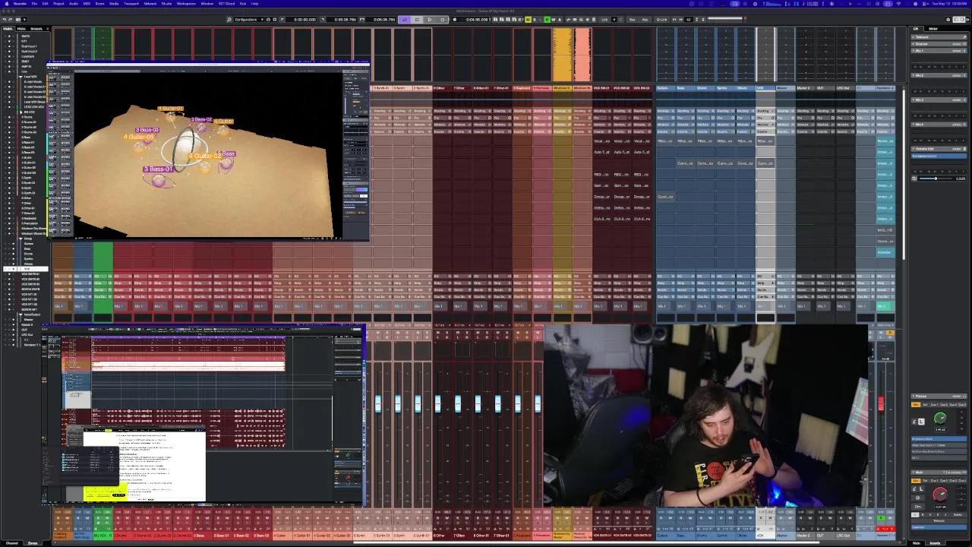The image size is (972, 547).
Task: Switch to the Visible tab
Action: click(x=8, y=28)
